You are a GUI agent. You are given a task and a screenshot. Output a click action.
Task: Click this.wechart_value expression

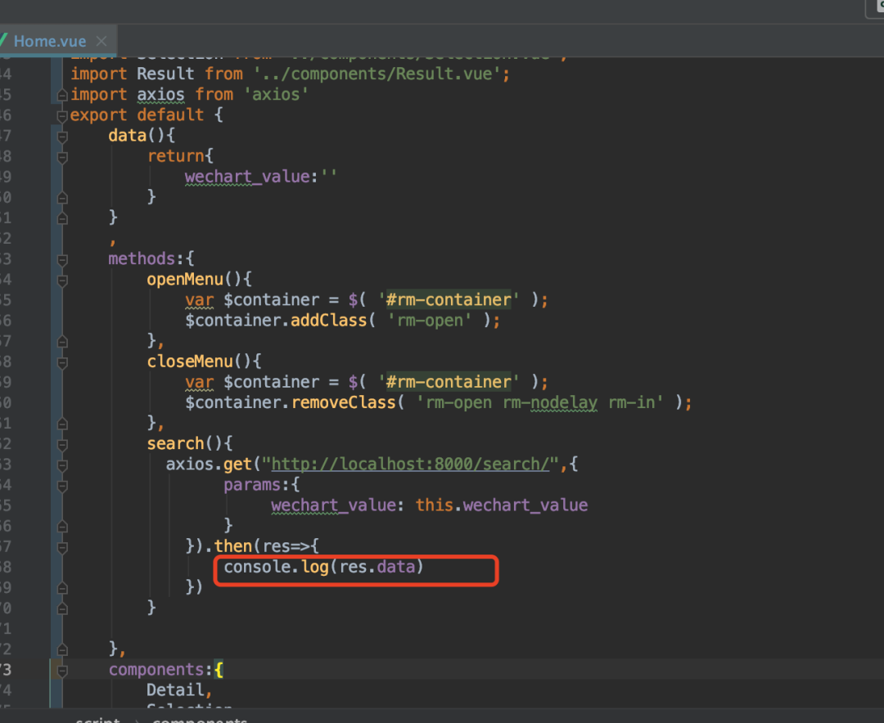coord(502,505)
